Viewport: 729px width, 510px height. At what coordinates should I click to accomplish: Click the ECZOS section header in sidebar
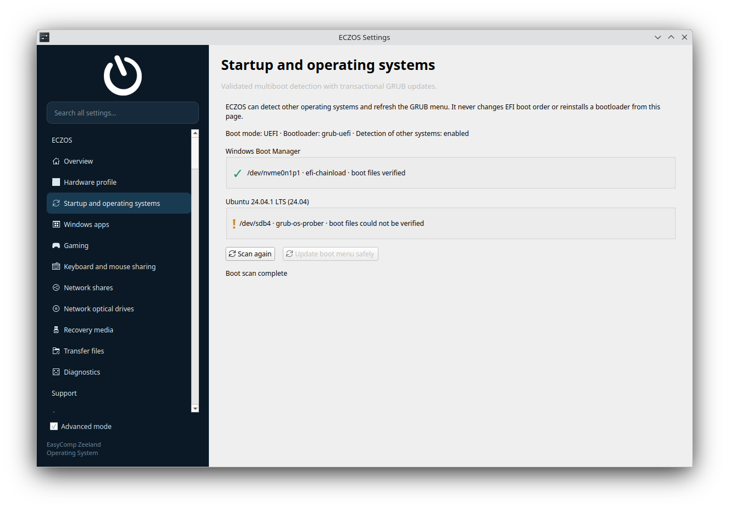[62, 140]
